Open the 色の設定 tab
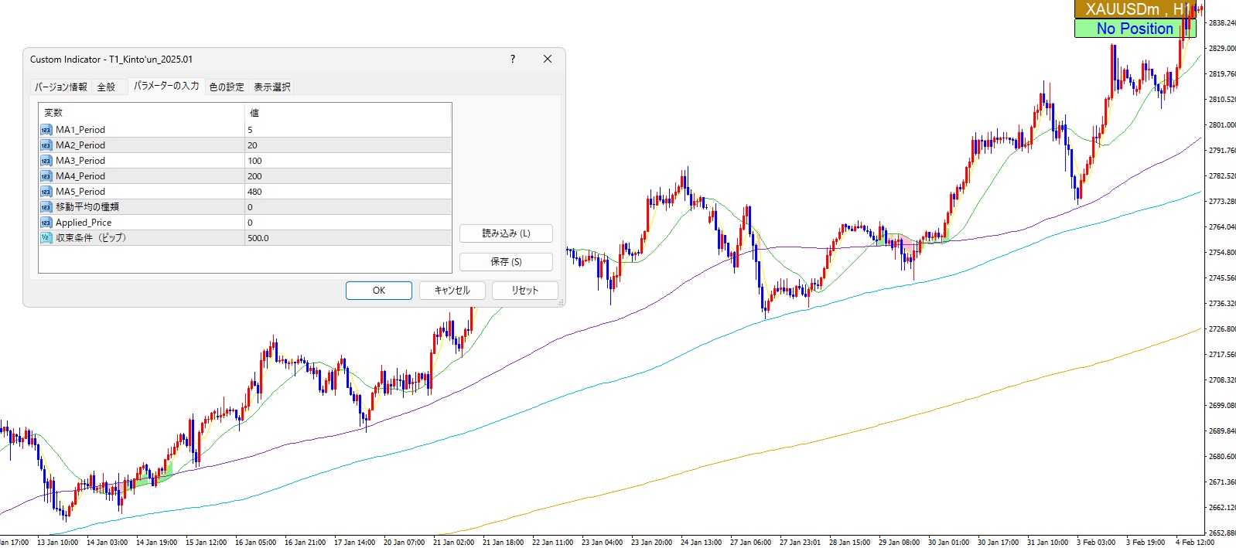 point(227,87)
